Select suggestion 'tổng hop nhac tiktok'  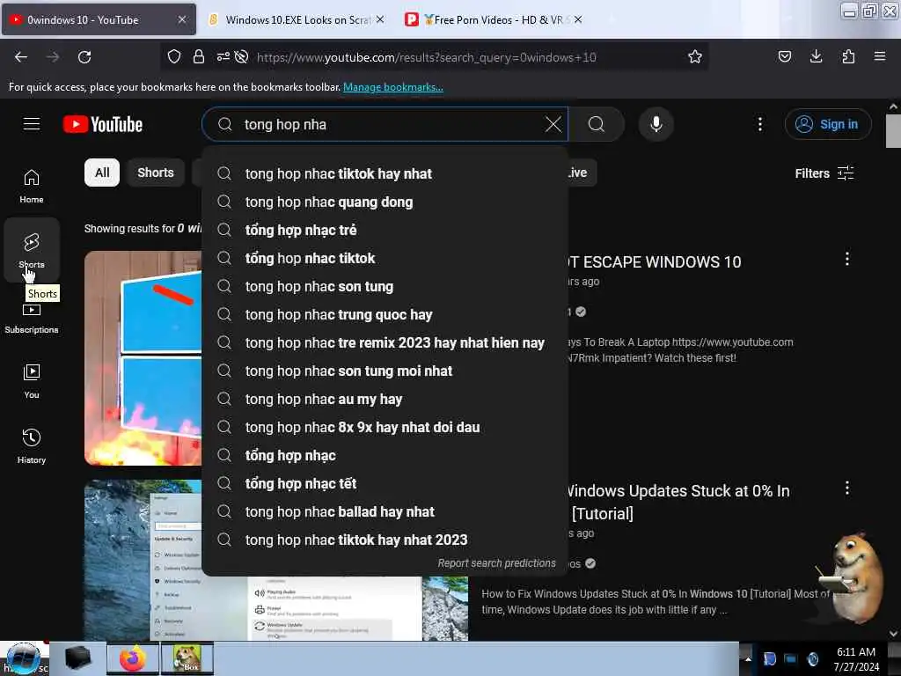(x=385, y=258)
